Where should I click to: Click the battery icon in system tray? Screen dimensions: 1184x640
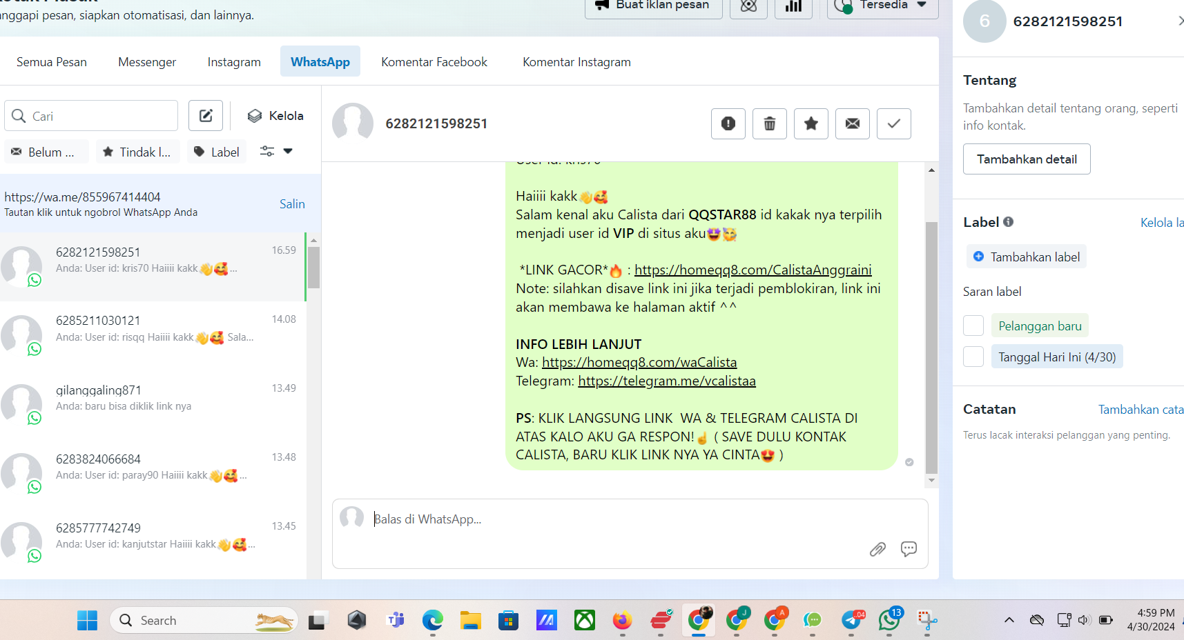tap(1105, 620)
